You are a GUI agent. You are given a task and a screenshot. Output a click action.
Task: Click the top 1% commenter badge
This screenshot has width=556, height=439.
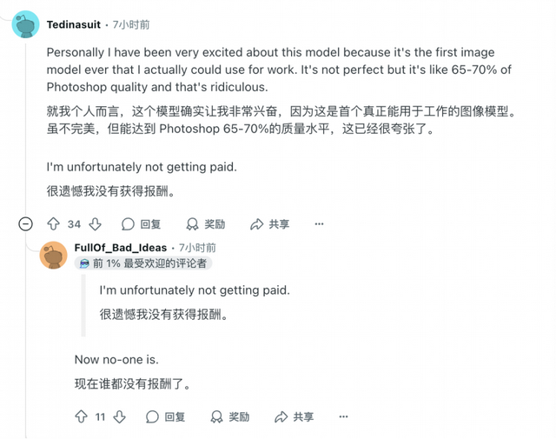pos(143,263)
